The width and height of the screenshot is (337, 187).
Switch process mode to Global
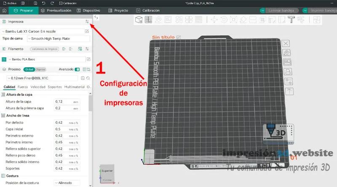coord(29,69)
